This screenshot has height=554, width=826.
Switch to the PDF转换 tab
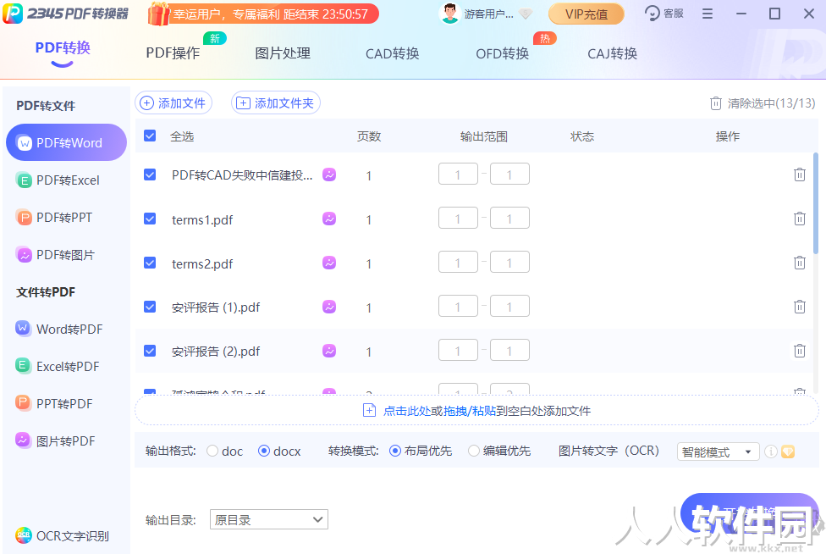[63, 48]
